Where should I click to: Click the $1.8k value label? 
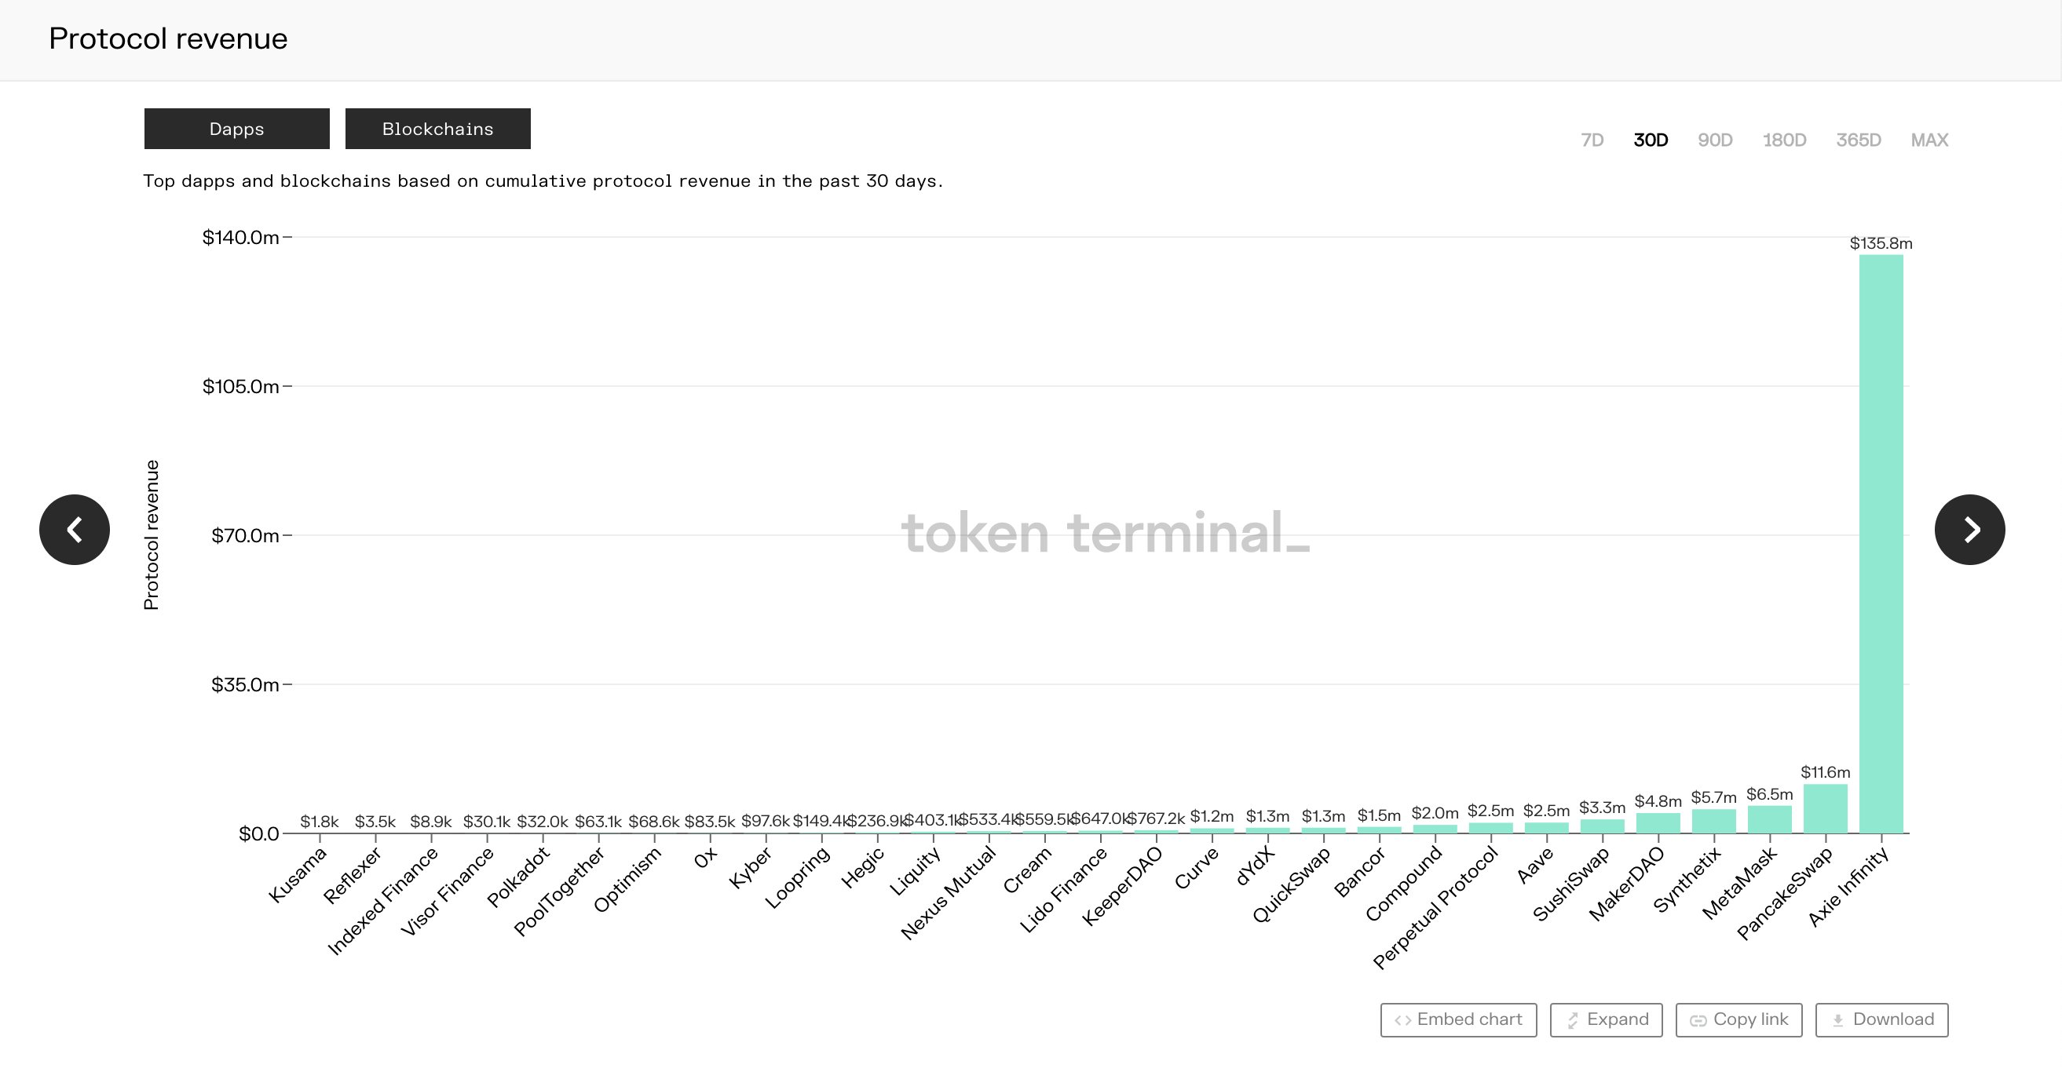(320, 822)
